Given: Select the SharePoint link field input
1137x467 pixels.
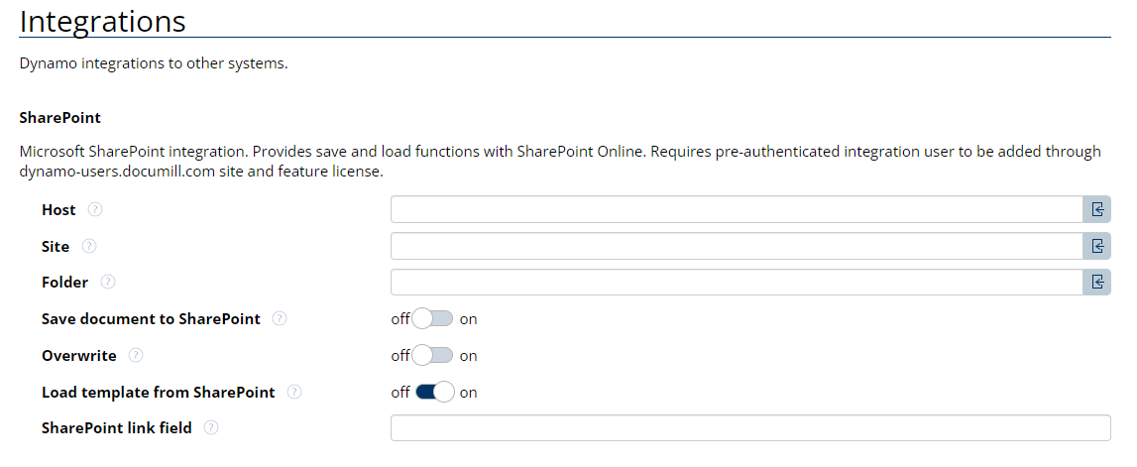Looking at the screenshot, I should point(749,428).
